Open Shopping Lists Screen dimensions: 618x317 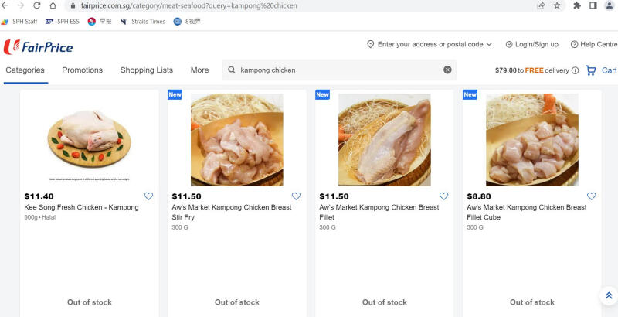tap(146, 70)
